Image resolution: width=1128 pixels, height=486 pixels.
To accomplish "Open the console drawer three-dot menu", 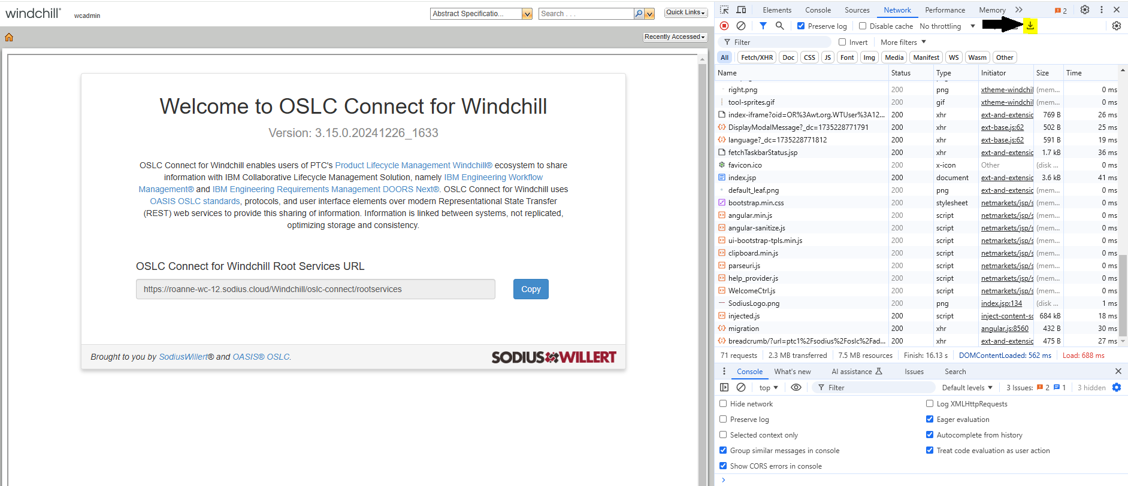I will 724,371.
